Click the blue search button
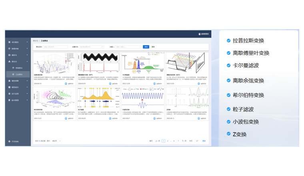The height and width of the screenshot is (176, 304). point(146,47)
